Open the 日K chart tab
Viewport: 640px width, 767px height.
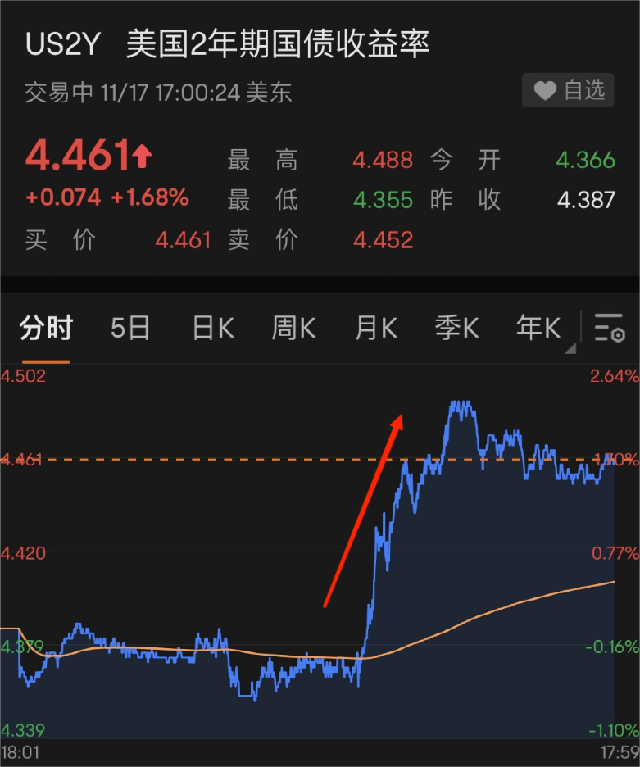click(213, 328)
